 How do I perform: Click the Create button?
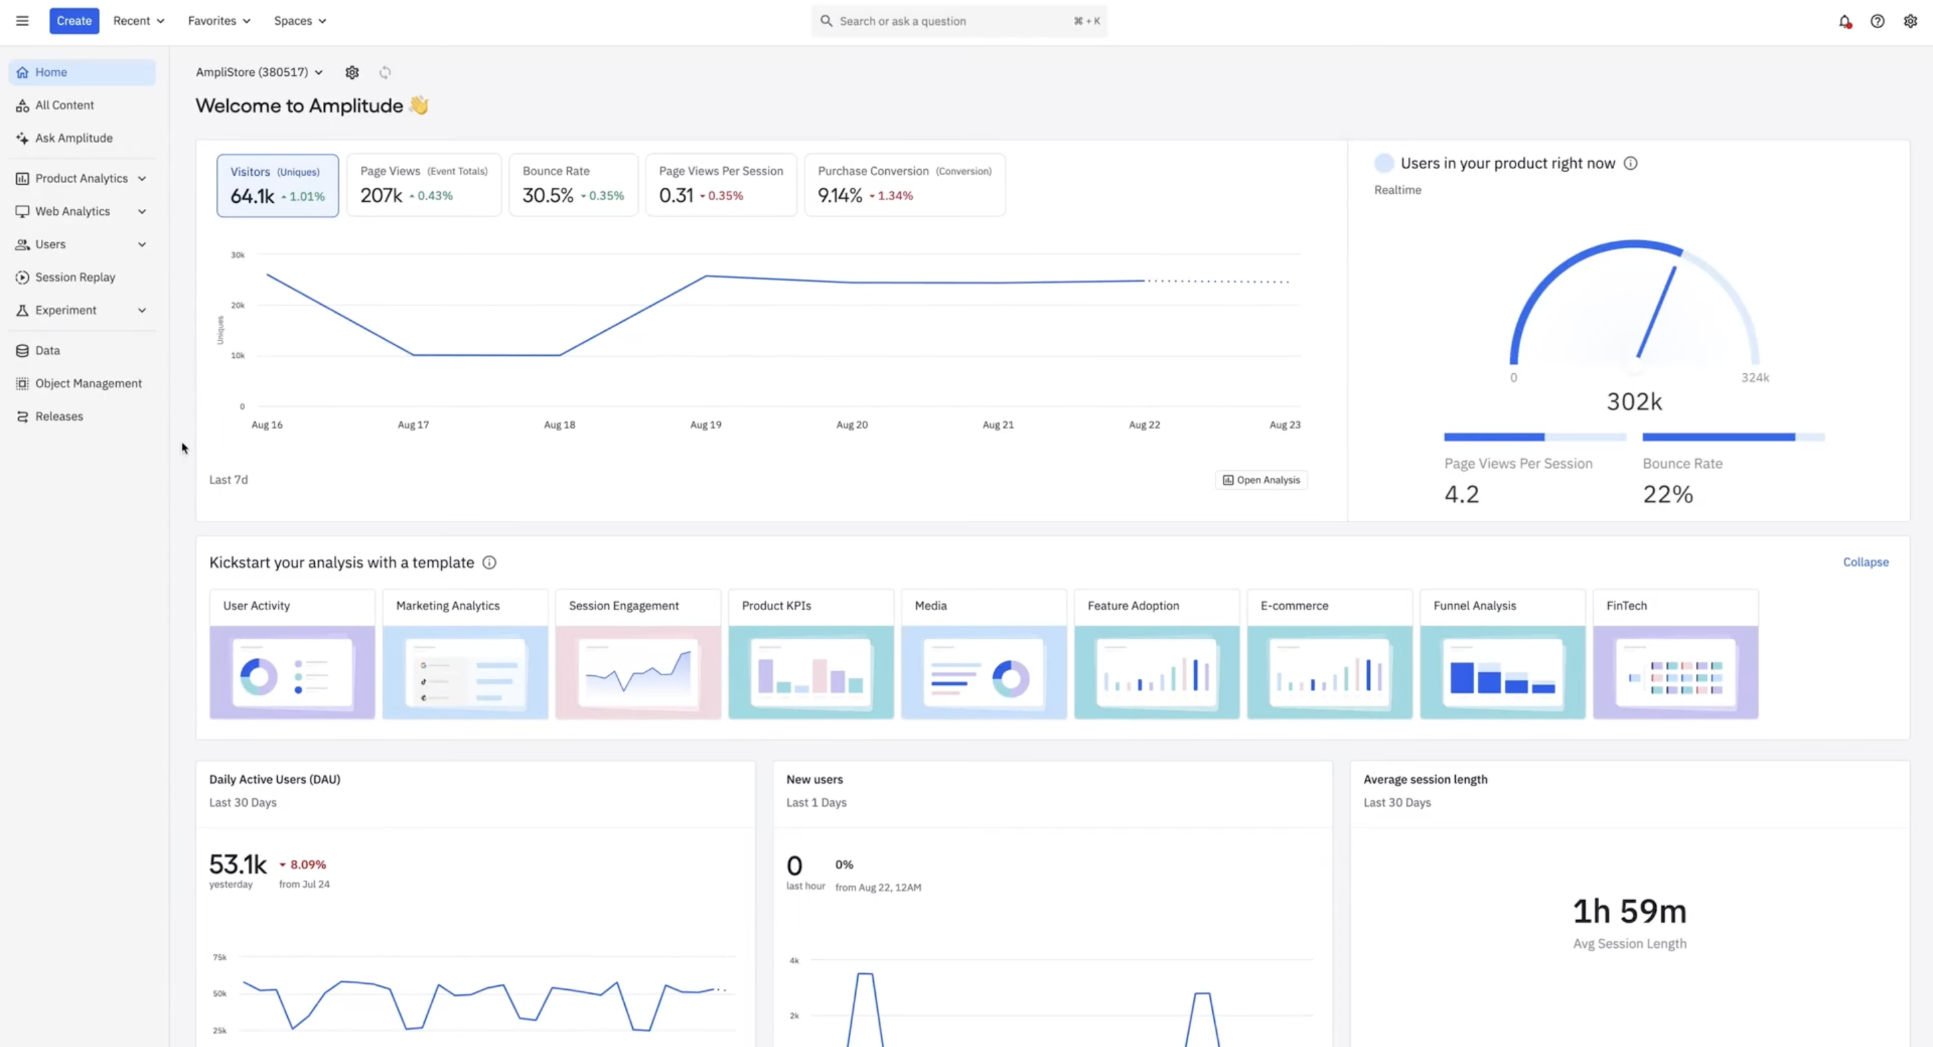[75, 21]
